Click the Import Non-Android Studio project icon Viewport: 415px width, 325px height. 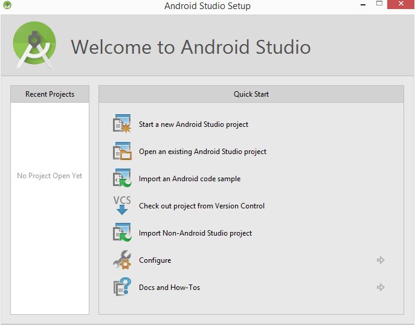(x=122, y=233)
